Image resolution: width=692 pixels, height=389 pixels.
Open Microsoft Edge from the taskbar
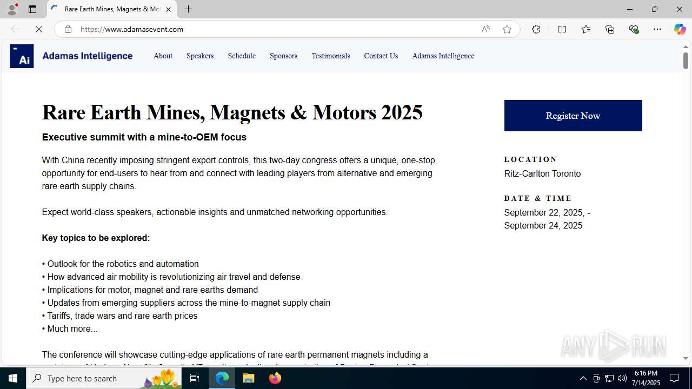click(x=222, y=378)
